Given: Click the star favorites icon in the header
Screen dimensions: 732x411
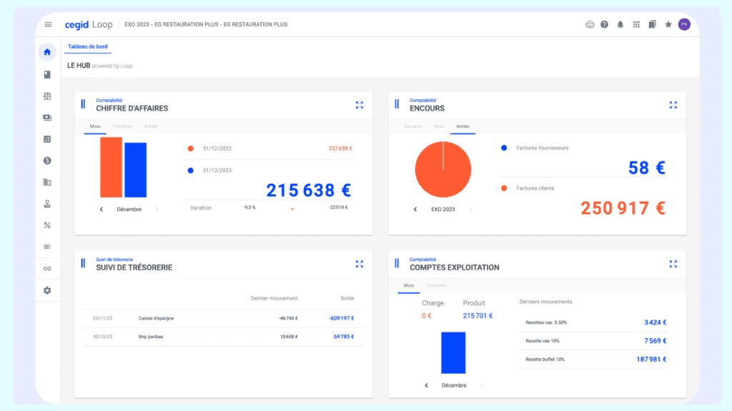Looking at the screenshot, I should (668, 24).
